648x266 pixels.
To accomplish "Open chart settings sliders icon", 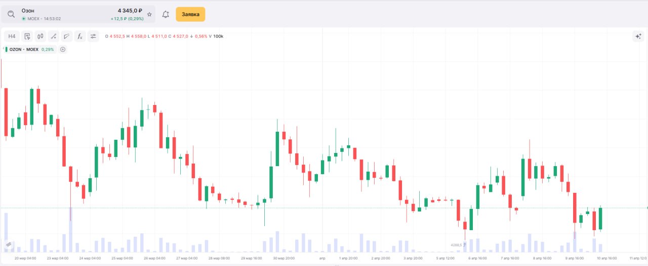I will [93, 36].
